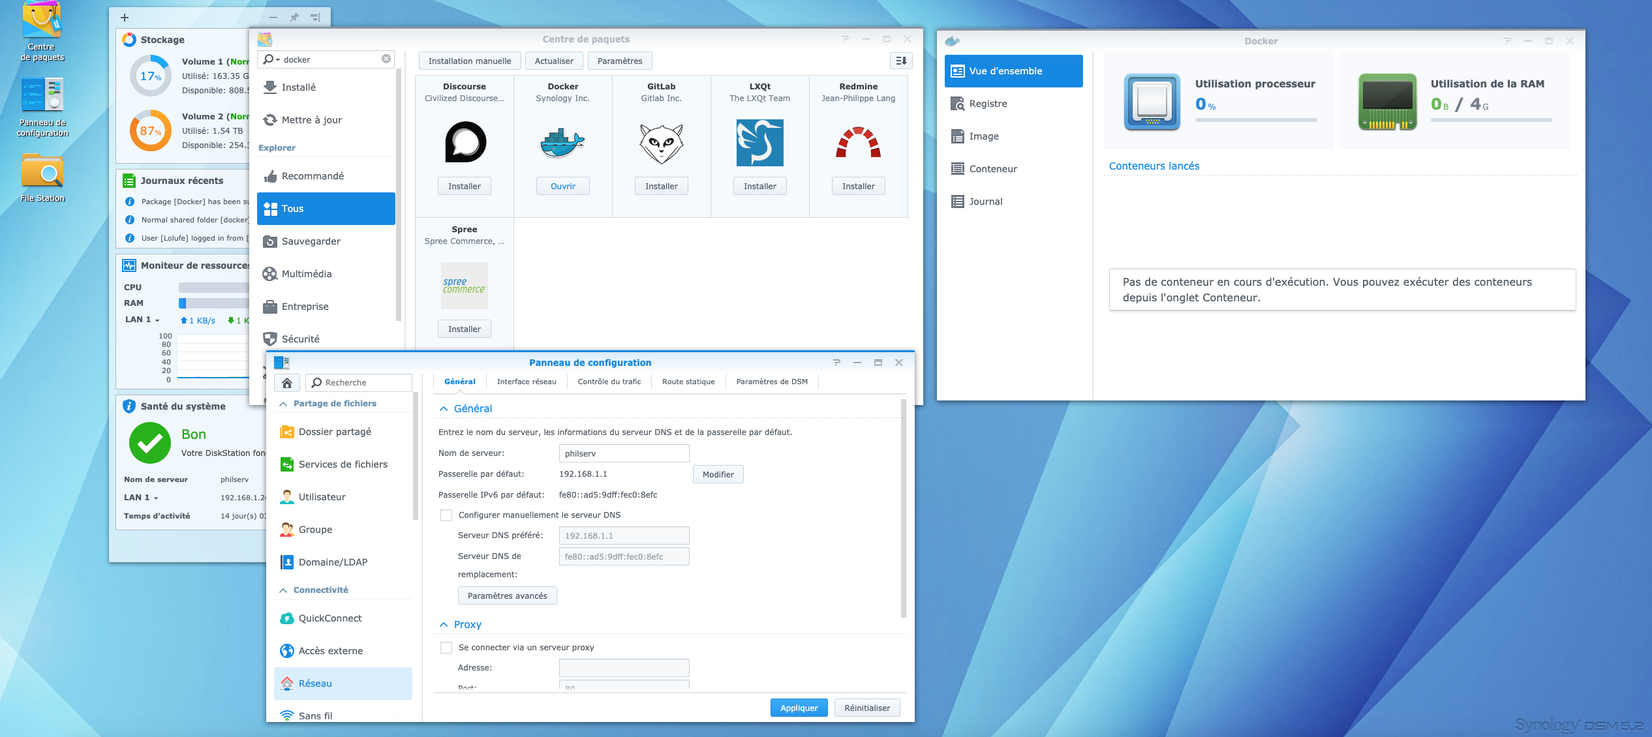Click the sort icon in Centre de paquets
The width and height of the screenshot is (1652, 737).
901,61
